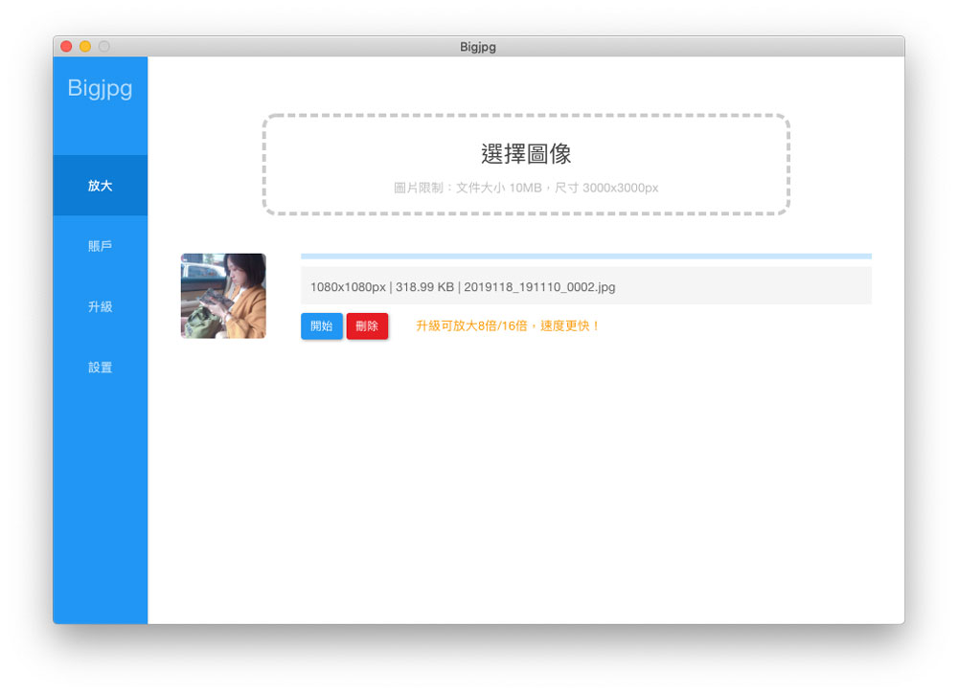Click the 選擇圖像 heading to pick an image
The height and width of the screenshot is (694, 958).
526,154
